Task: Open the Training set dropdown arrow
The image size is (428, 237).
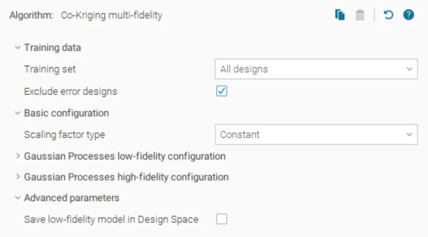Action: tap(409, 69)
